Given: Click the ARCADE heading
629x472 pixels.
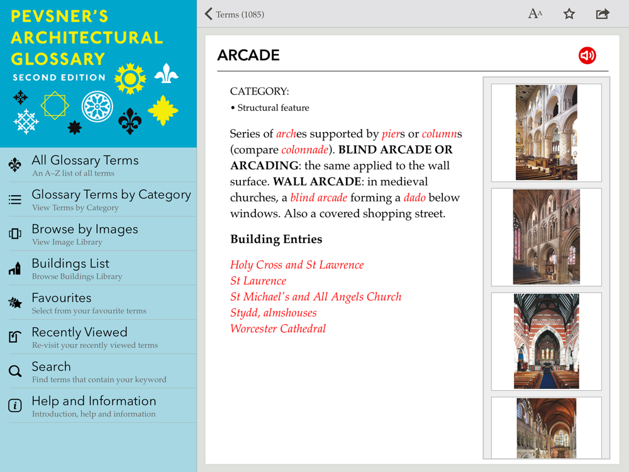Looking at the screenshot, I should tap(248, 55).
